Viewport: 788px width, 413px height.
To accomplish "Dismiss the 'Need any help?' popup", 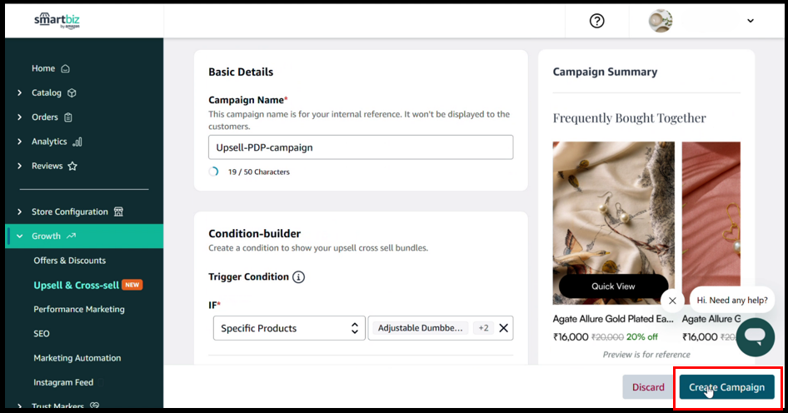I will [x=672, y=301].
